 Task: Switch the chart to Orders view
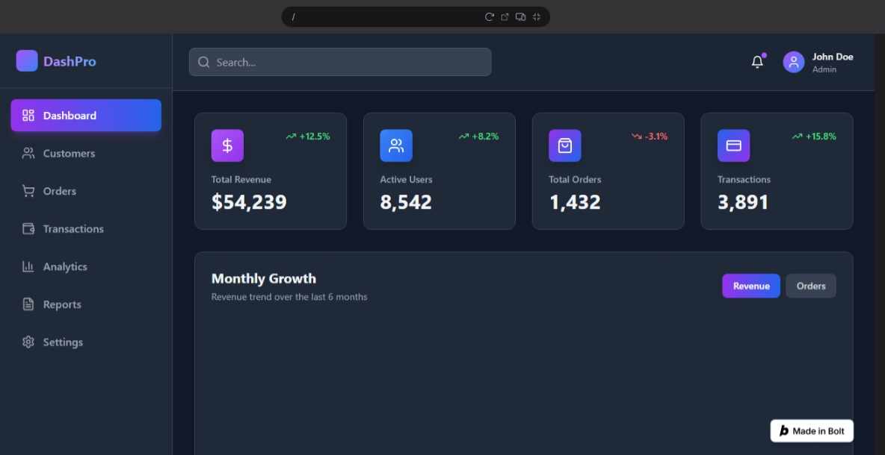point(811,286)
